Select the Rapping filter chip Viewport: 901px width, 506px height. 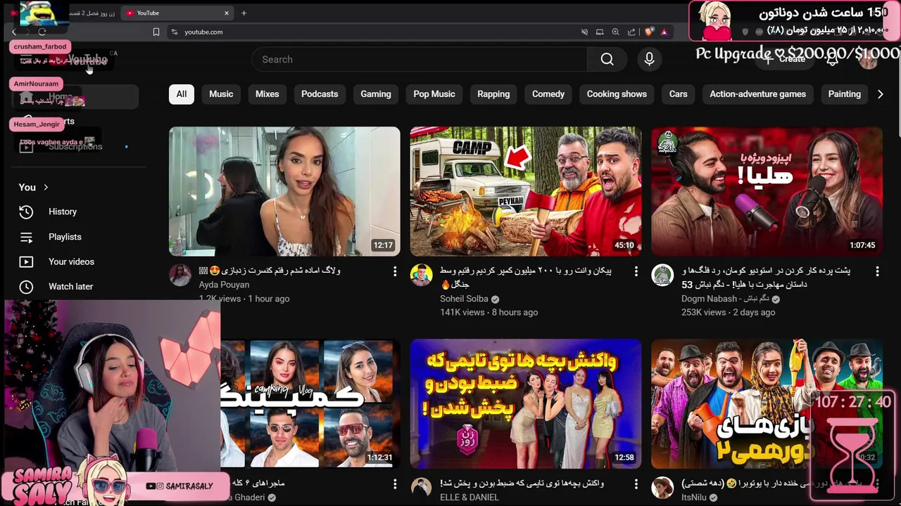point(493,94)
